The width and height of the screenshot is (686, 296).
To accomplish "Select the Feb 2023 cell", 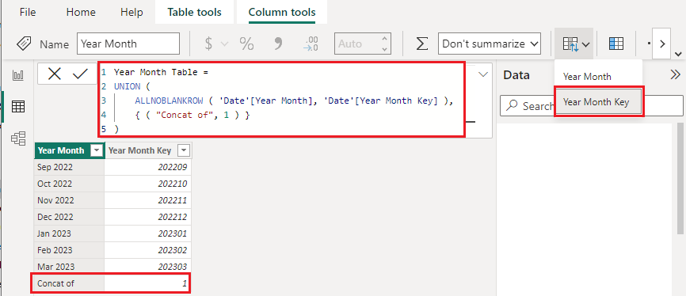I will tap(70, 250).
